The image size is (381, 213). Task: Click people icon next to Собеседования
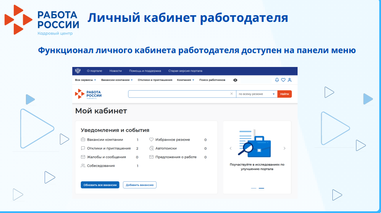(83, 166)
